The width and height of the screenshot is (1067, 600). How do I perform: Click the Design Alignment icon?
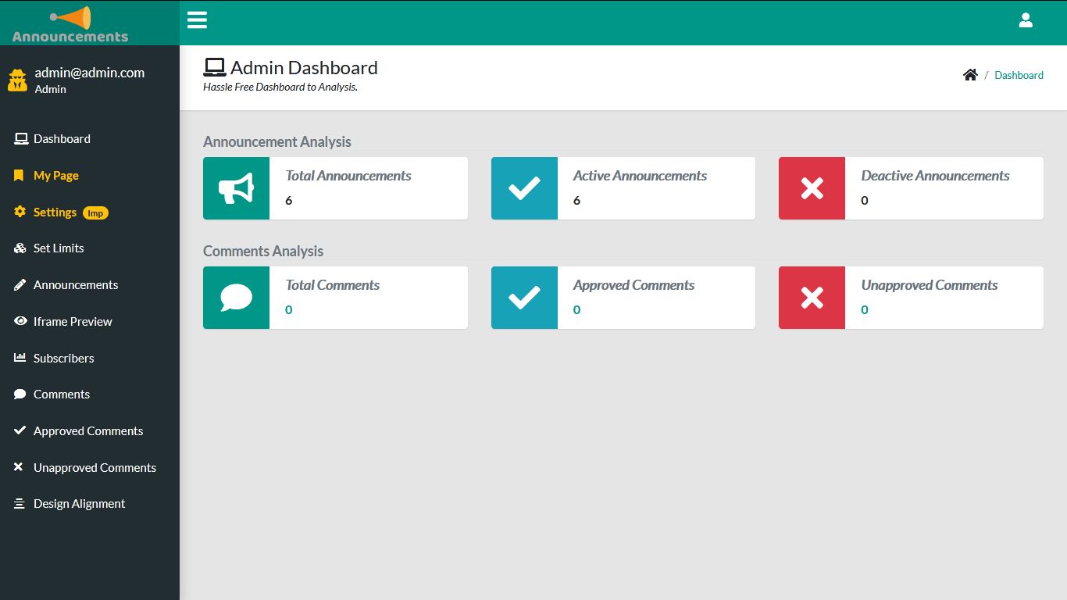tap(20, 504)
